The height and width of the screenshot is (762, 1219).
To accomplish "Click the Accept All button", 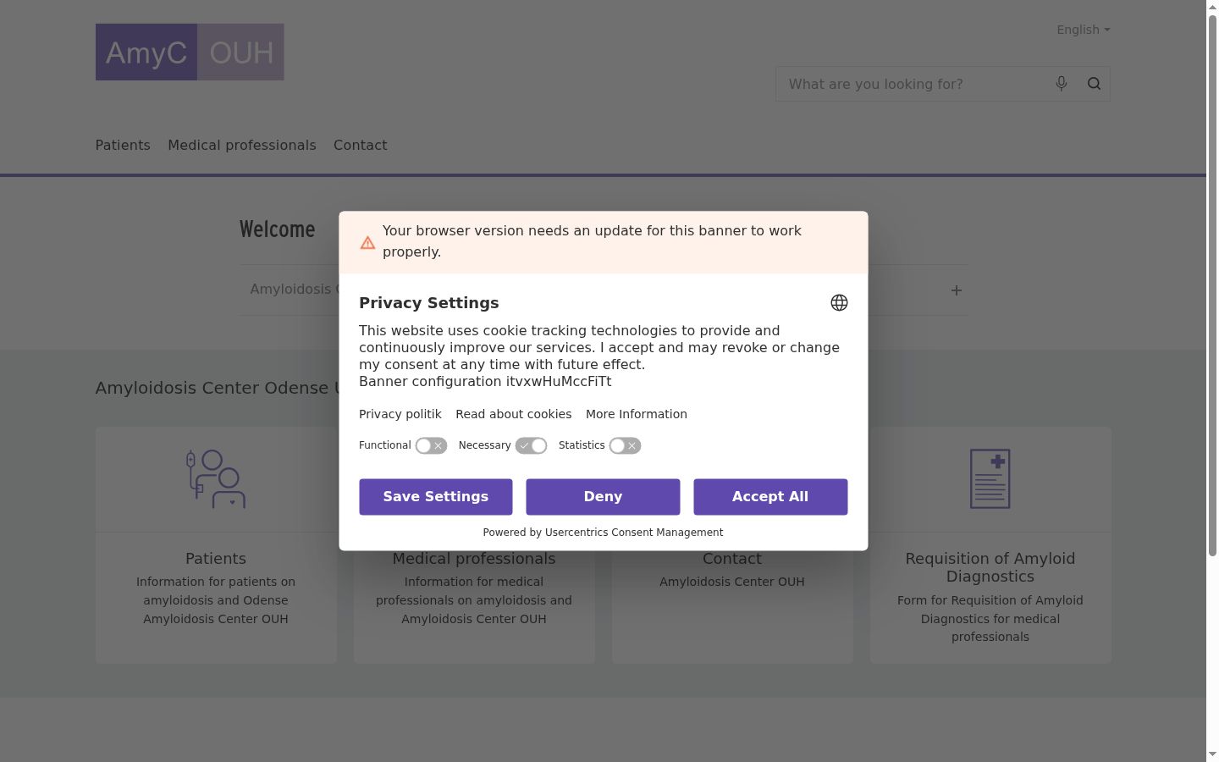I will point(770,497).
